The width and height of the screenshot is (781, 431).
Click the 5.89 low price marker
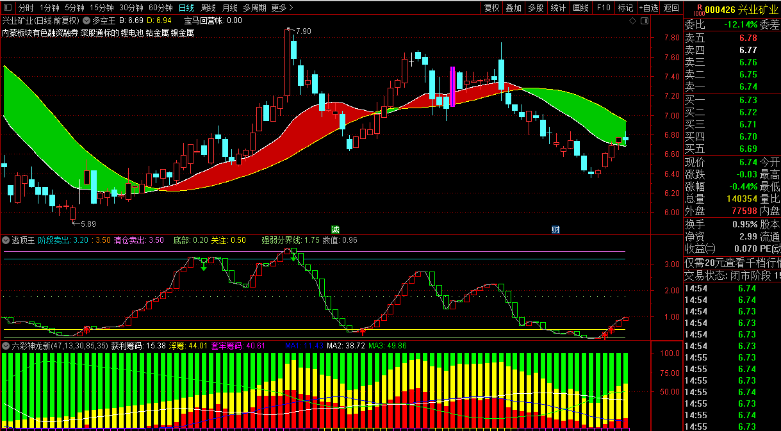click(84, 224)
